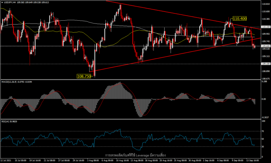Click the 110.600 value on the price axis
The height and width of the screenshot is (163, 271).
tap(266, 11)
